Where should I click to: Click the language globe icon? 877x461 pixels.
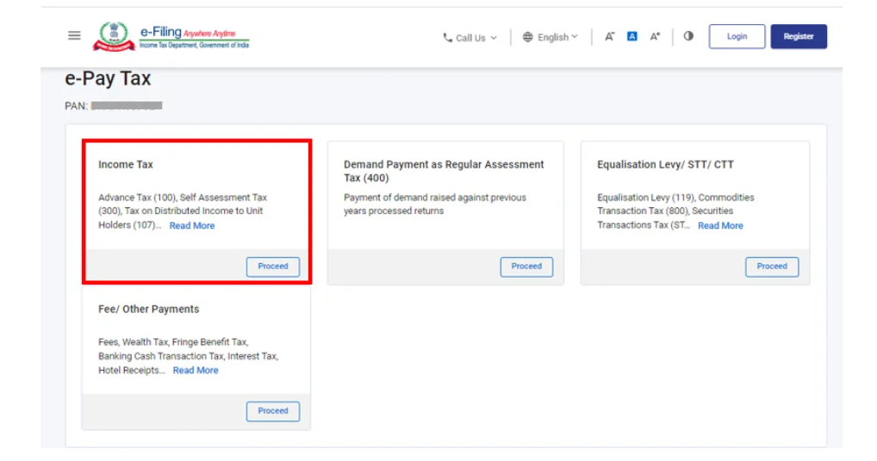click(527, 37)
